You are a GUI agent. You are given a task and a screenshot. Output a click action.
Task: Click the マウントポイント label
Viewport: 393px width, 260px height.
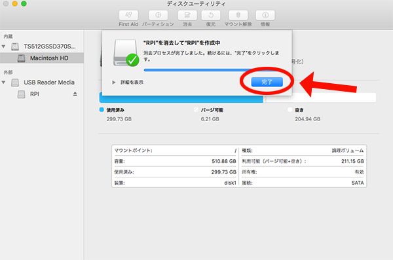click(134, 151)
